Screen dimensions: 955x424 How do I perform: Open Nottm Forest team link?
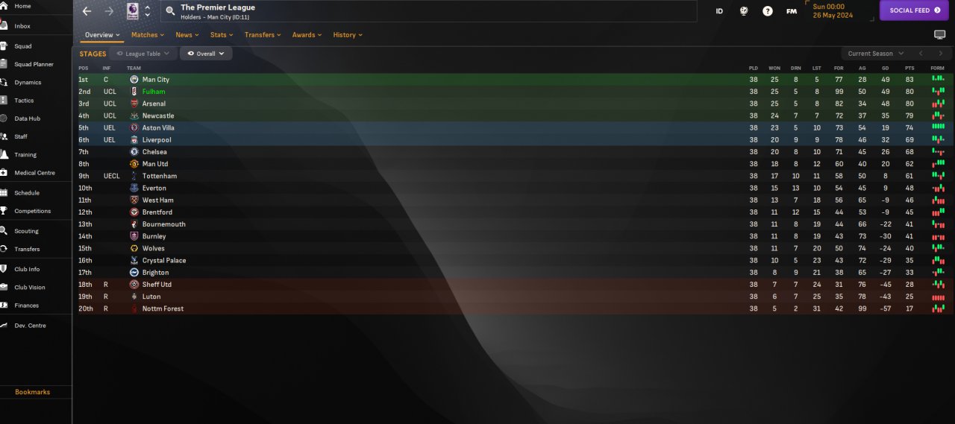(x=163, y=308)
